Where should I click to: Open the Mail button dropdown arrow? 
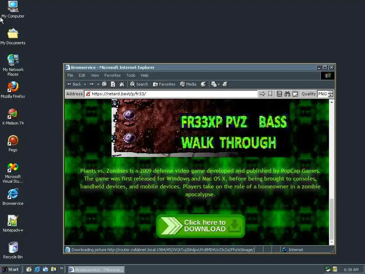tap(219, 84)
